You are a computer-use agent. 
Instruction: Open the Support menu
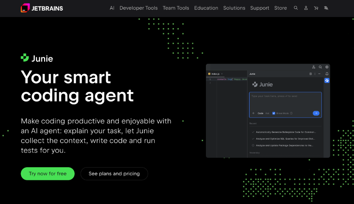click(260, 8)
